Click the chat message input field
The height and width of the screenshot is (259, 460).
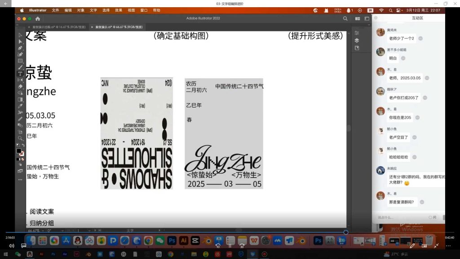click(x=402, y=217)
